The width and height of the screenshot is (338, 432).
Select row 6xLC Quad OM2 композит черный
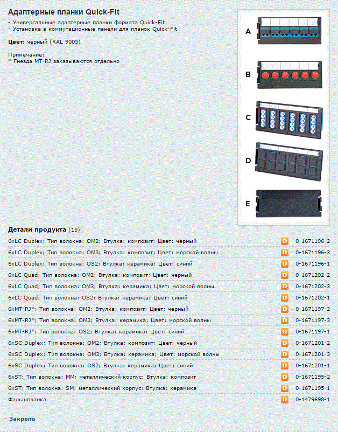point(100,275)
